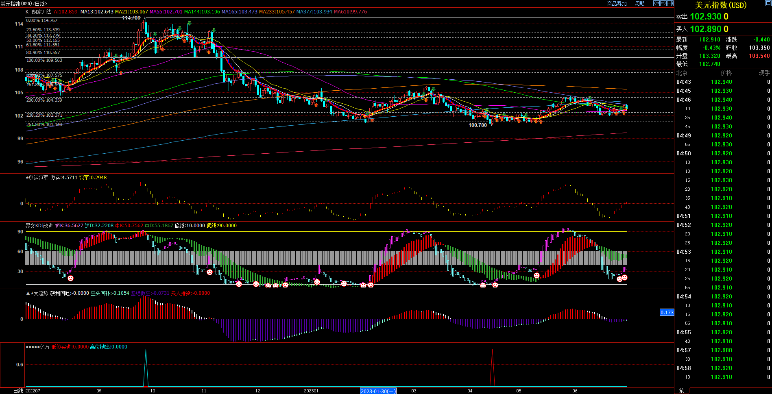The image size is (772, 394).
Task: Select the 大趋势 indicator title
Action: (x=40, y=293)
